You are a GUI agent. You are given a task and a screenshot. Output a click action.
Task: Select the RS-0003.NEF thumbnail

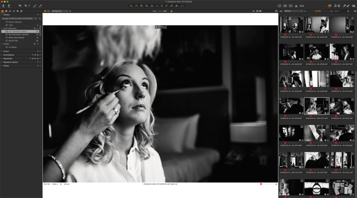(317, 25)
